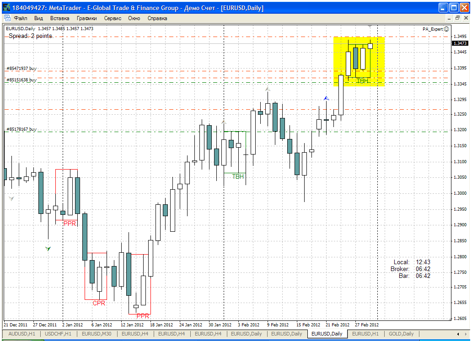Minimize the inner chart window

[449, 18]
